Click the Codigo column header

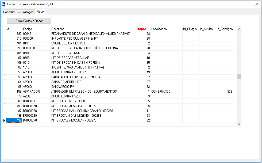point(27,29)
